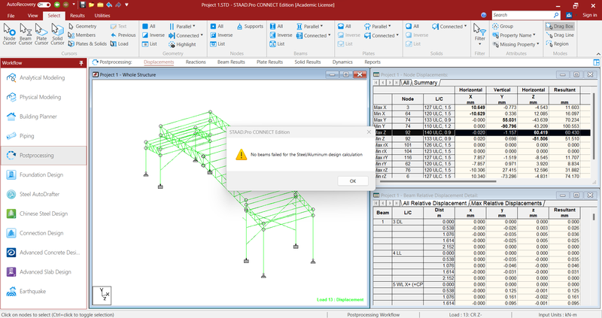Click Sign in link
The image size is (602, 318).
(x=590, y=15)
